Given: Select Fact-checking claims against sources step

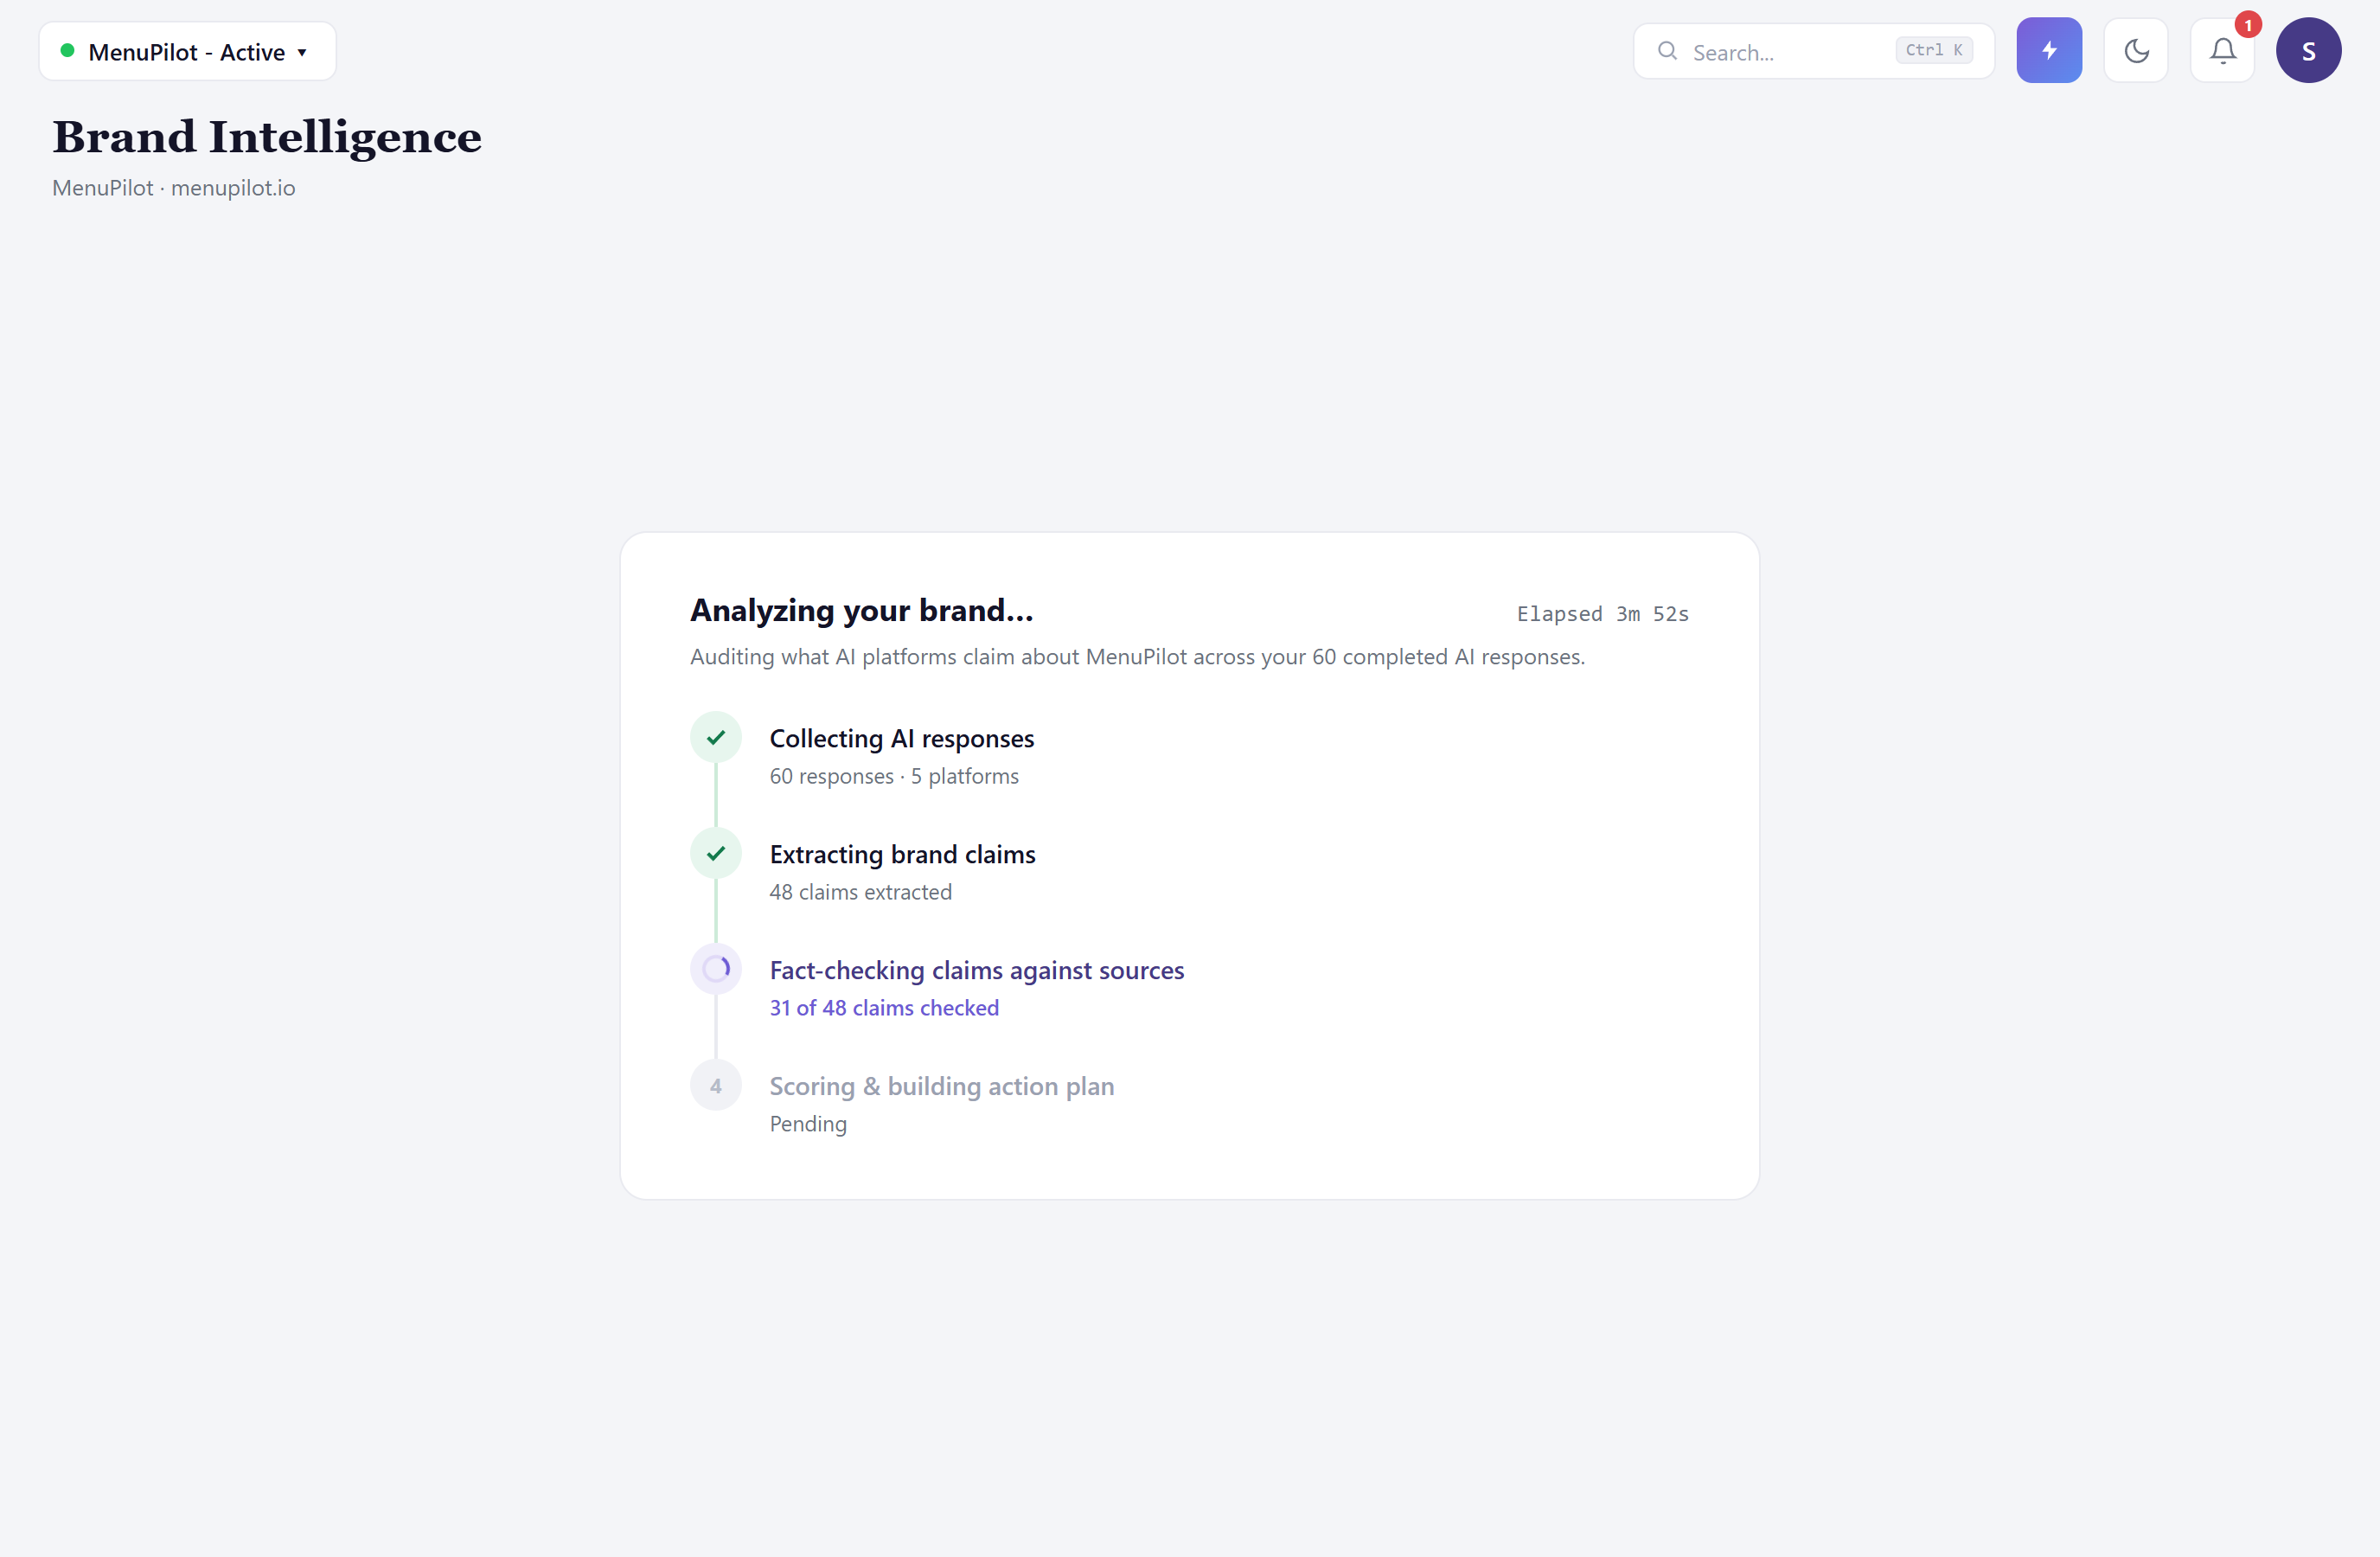Looking at the screenshot, I should [977, 970].
